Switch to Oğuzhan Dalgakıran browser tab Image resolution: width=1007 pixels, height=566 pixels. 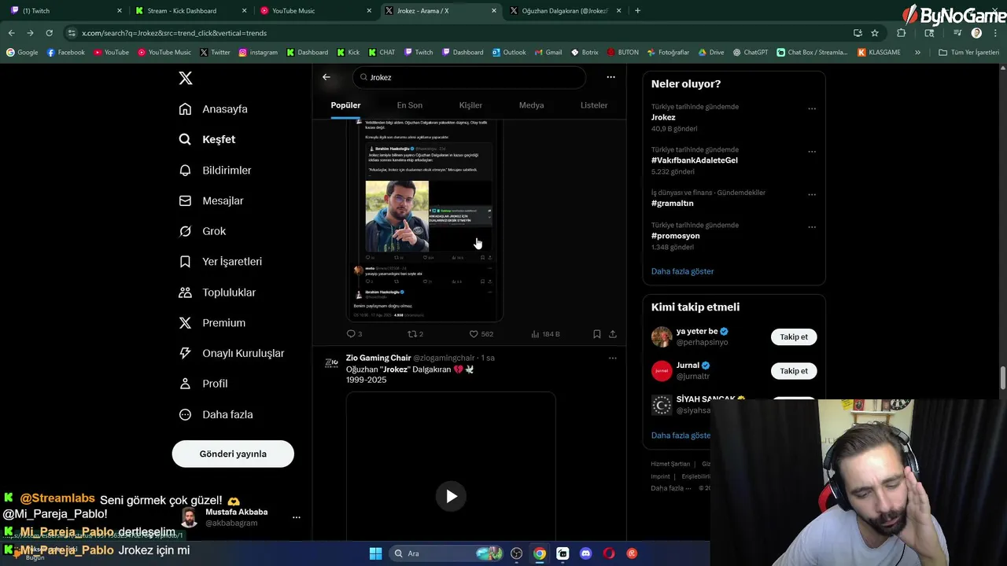[x=565, y=11]
